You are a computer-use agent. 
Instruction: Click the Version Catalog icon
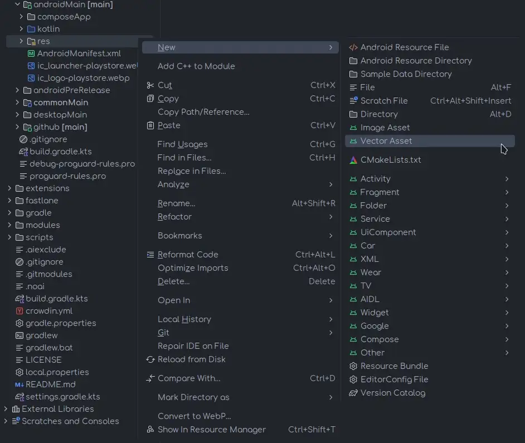(353, 393)
